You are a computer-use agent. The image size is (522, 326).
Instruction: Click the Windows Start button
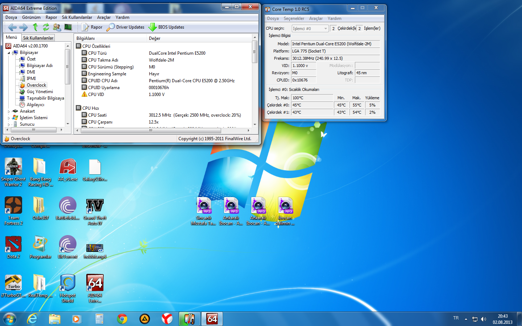10,319
